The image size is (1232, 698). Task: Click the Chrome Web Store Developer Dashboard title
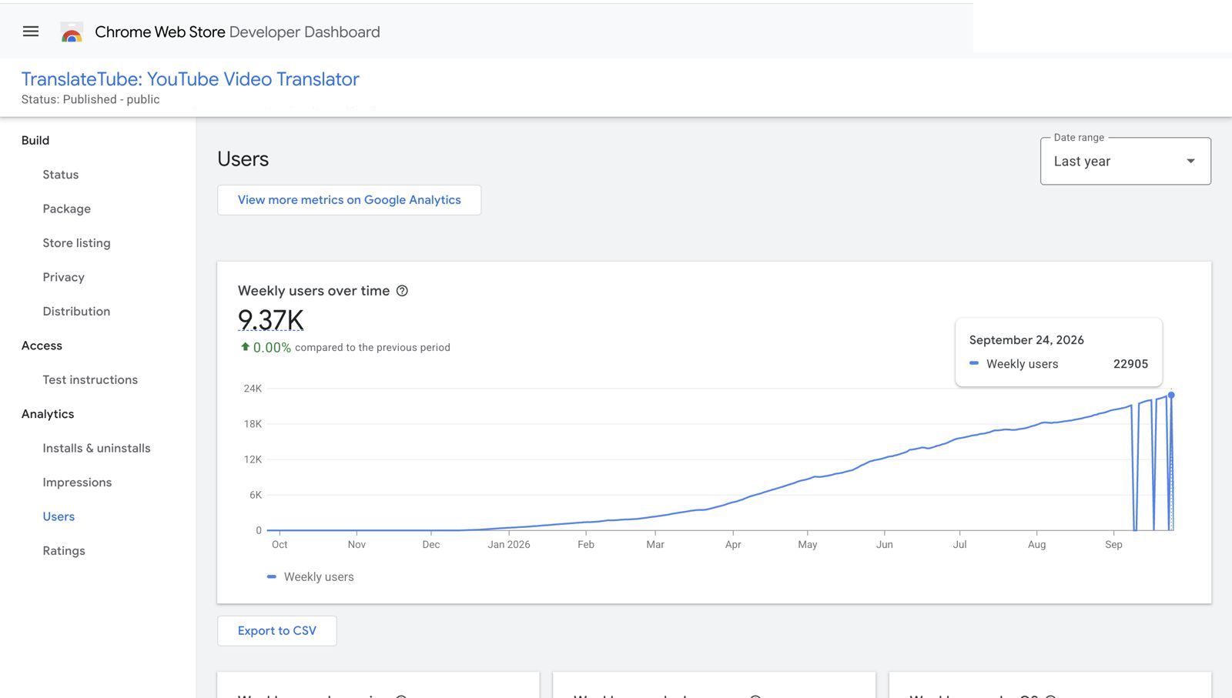237,32
